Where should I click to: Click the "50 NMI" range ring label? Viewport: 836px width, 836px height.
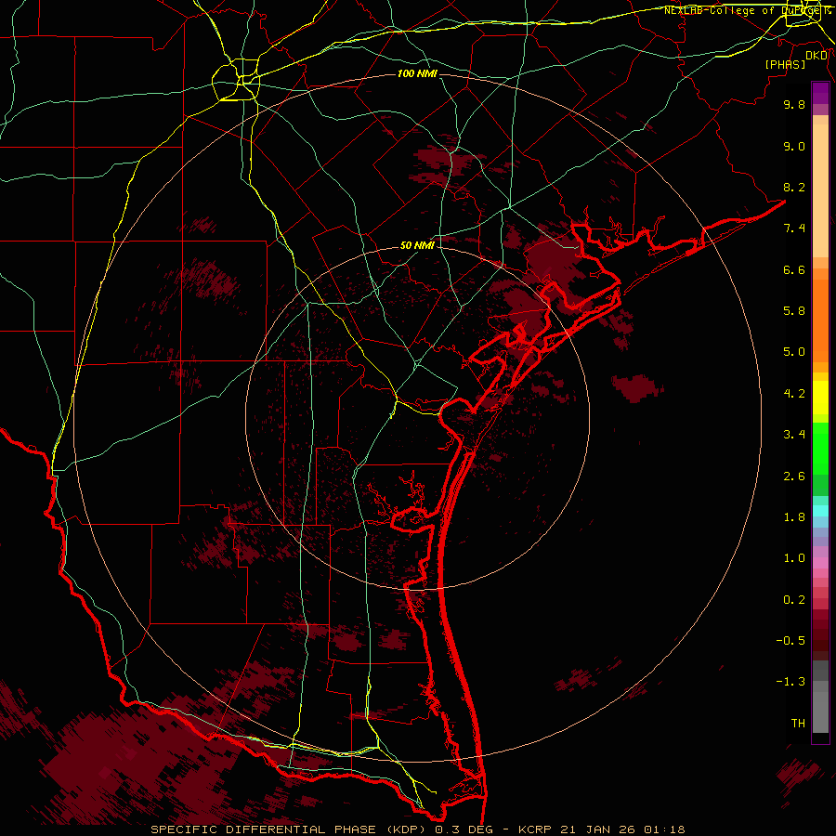[x=417, y=245]
